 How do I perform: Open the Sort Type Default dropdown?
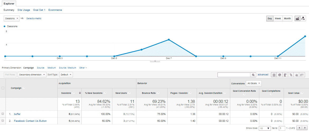[x=66, y=75]
